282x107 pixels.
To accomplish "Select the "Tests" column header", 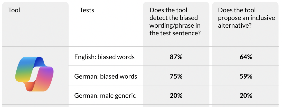I will click(87, 10).
